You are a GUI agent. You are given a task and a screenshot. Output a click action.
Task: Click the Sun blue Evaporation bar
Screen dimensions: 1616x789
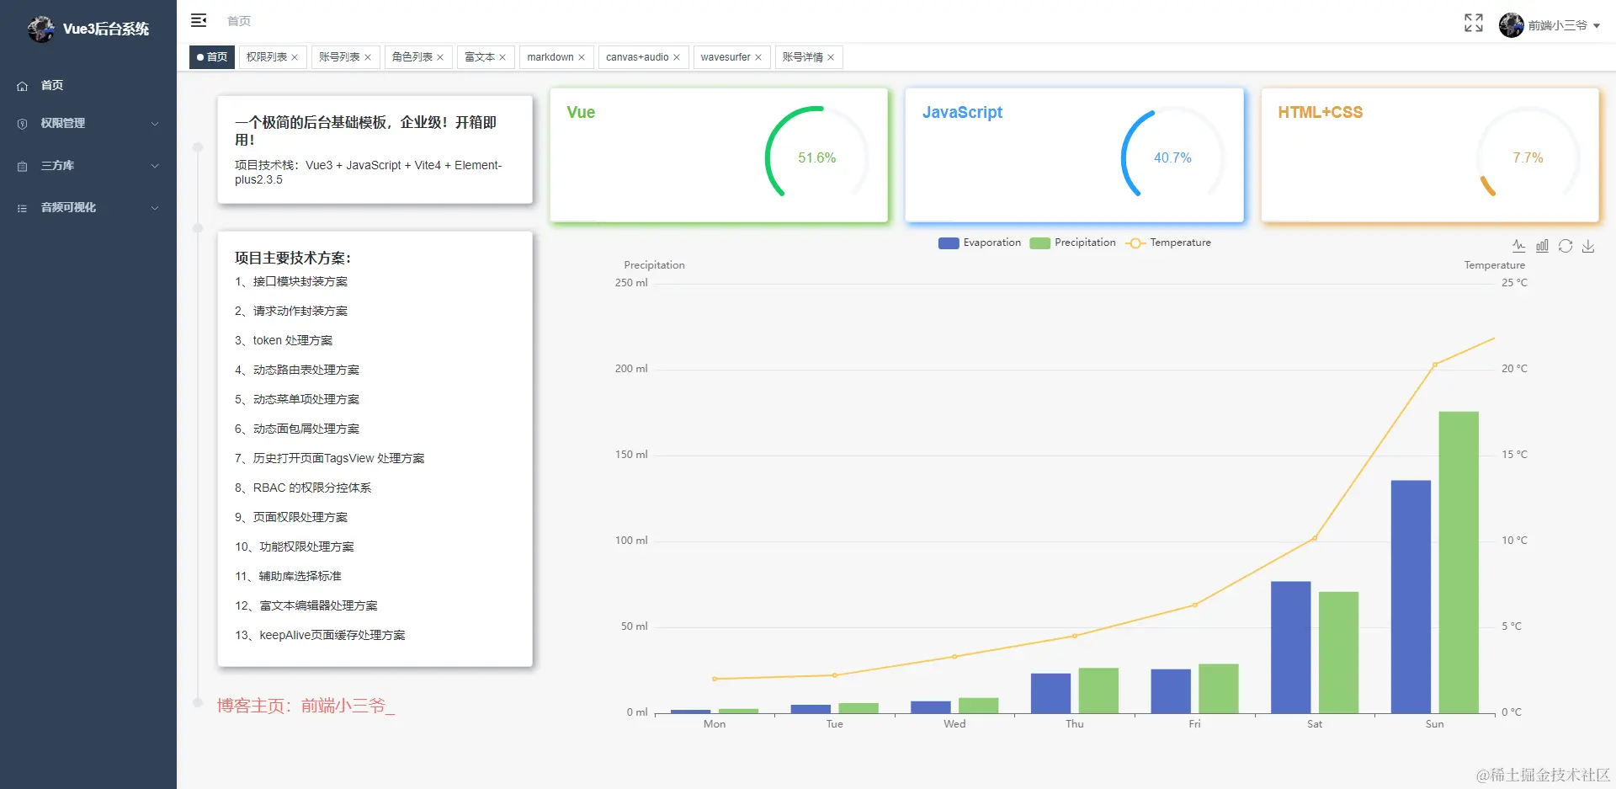[1411, 597]
